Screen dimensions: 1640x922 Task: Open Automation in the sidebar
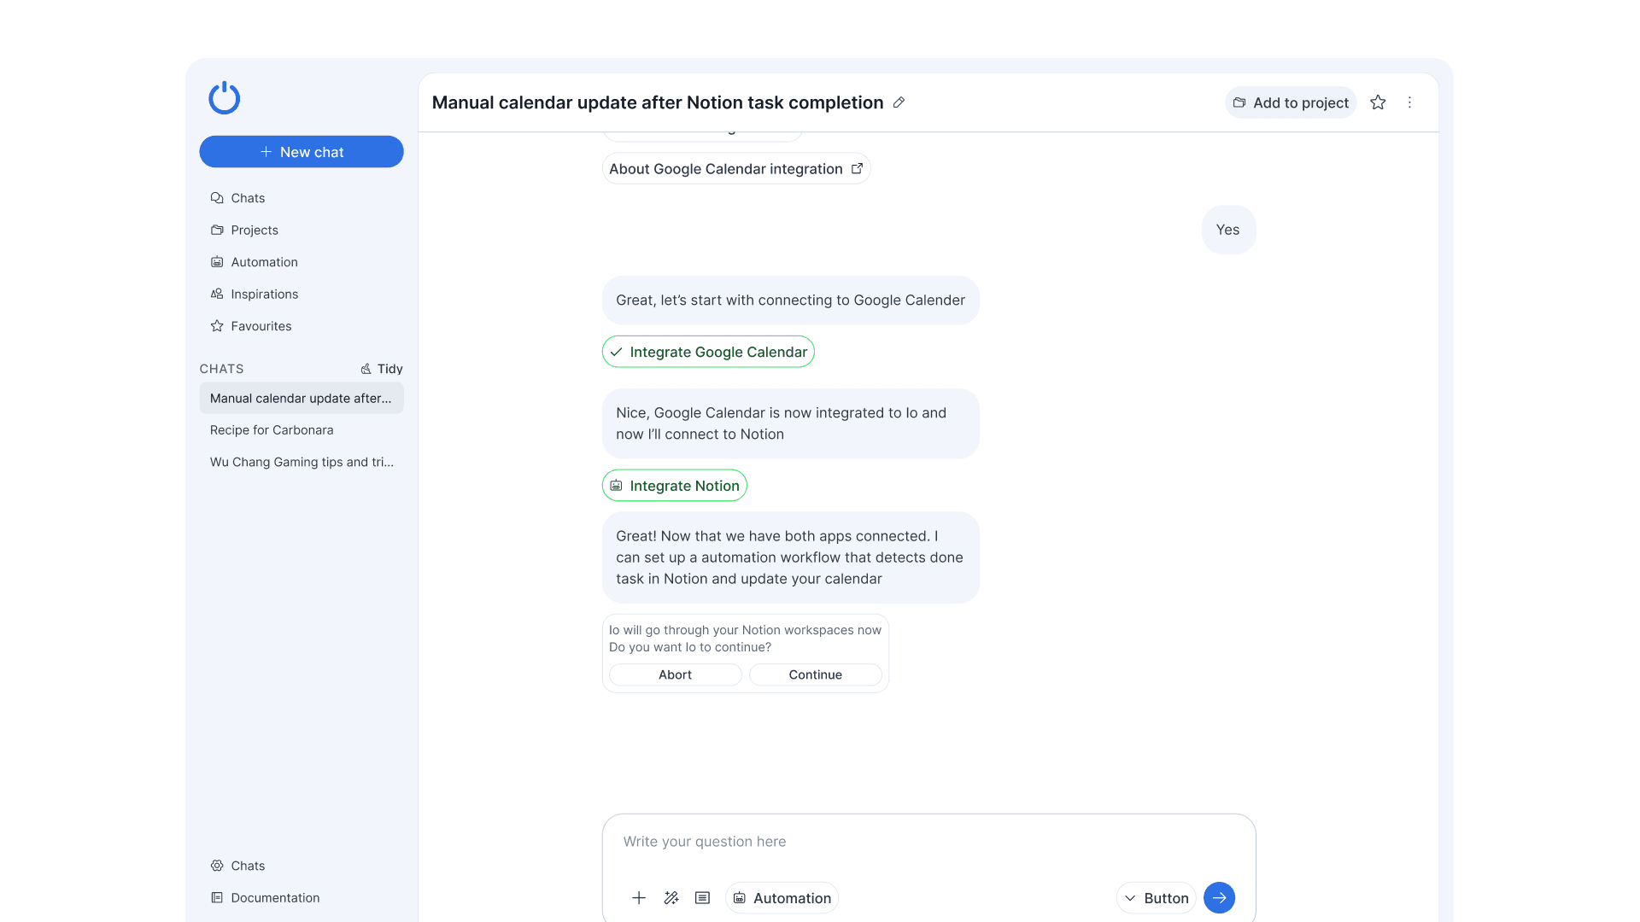[x=264, y=262]
